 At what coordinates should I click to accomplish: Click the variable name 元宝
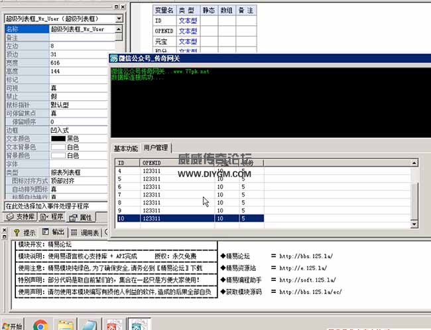pyautogui.click(x=161, y=42)
